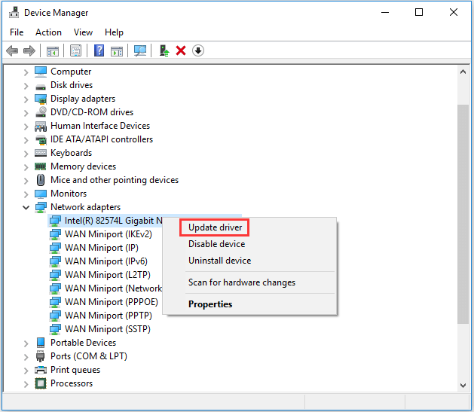Select WAN Miniport (IPv6)
Screen dimensions: 474x412
[x=106, y=261]
